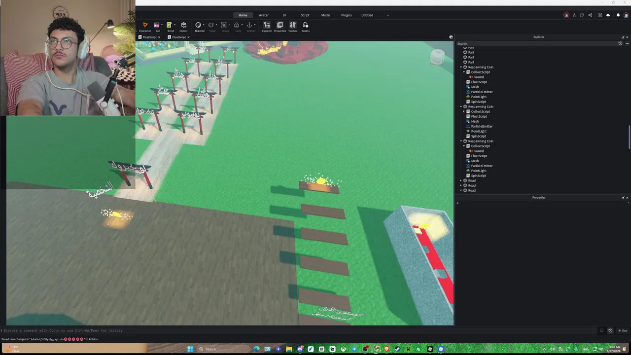Viewport: 631px width, 355px height.
Task: Click the collaborator avatar with red ring
Action: [566, 15]
